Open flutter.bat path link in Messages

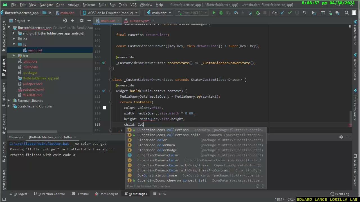pos(39,144)
